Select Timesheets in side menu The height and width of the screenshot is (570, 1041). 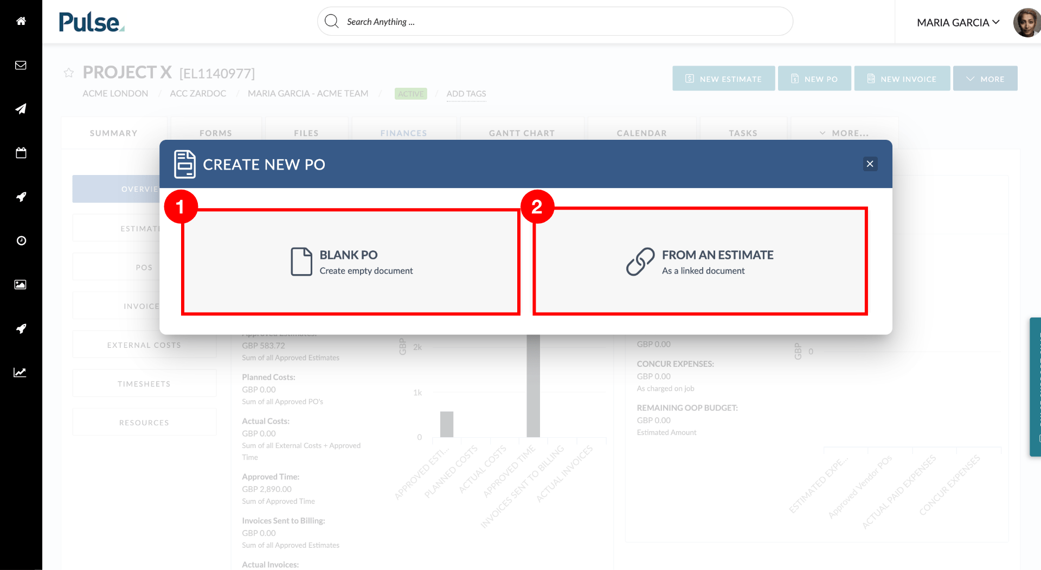(x=144, y=384)
